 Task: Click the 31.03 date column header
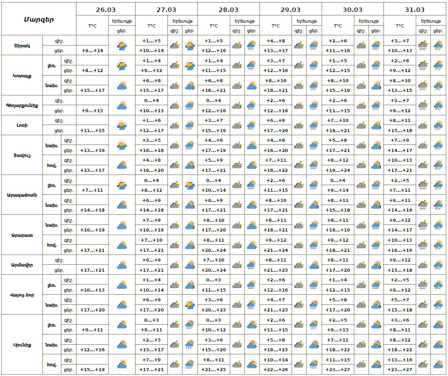pyautogui.click(x=414, y=9)
